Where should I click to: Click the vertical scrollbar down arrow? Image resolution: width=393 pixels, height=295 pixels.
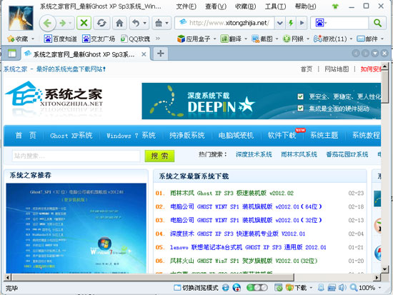pos(384,269)
